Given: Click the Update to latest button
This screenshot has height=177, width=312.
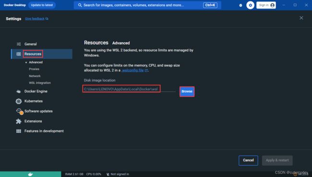Looking at the screenshot, I should tap(42, 5).
